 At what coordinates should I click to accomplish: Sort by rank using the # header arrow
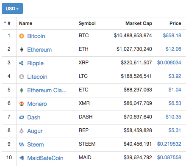(x=5, y=22)
